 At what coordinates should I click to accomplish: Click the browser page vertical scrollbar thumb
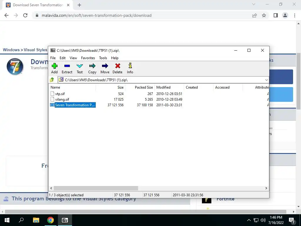[299, 81]
